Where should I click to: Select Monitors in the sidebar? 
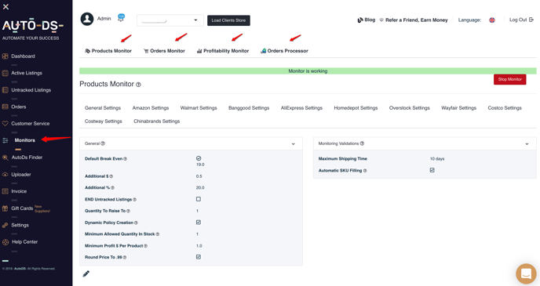[24, 140]
